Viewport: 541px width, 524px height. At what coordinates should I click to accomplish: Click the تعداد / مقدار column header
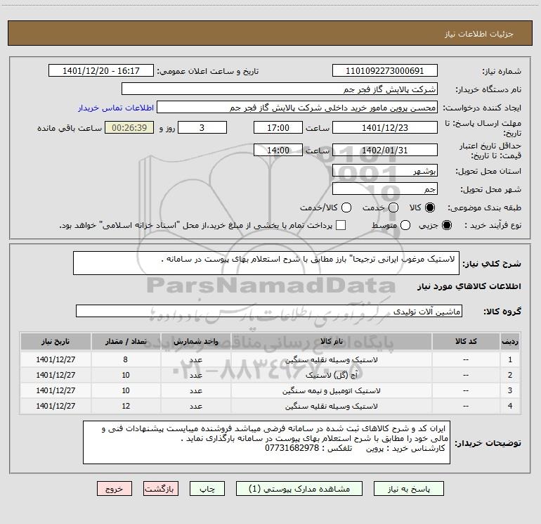(x=126, y=341)
